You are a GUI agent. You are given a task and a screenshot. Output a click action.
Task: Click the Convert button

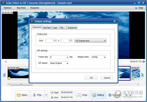(x=114, y=95)
